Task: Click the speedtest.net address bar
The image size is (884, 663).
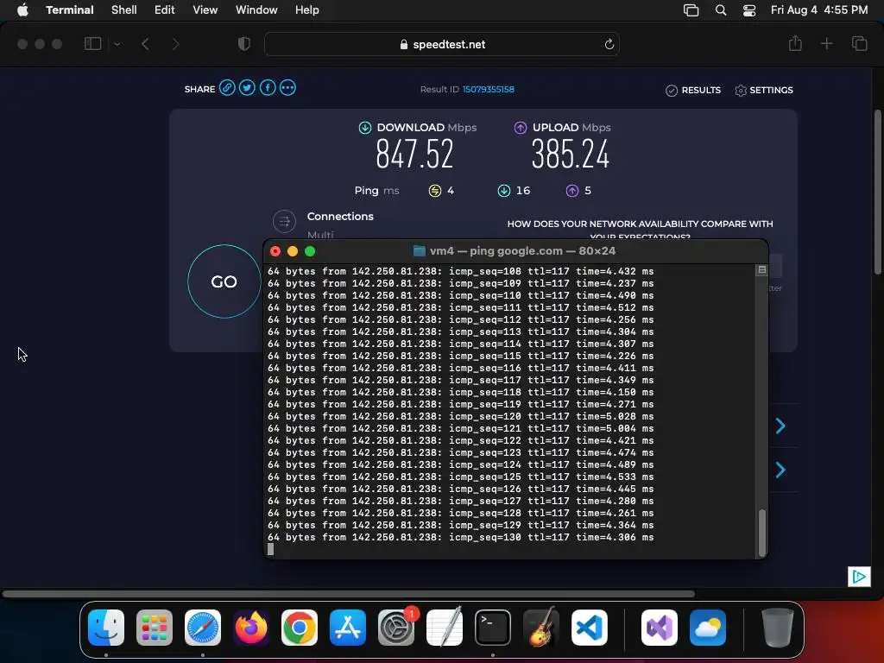Action: tap(442, 44)
